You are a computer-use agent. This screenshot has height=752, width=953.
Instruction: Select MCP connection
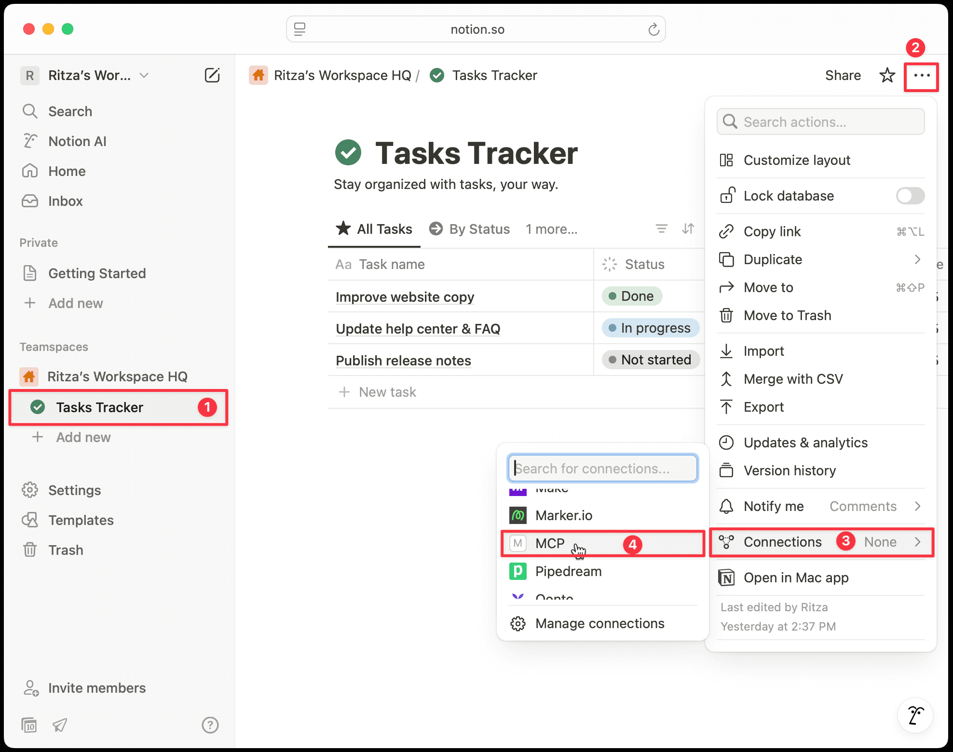click(x=602, y=543)
